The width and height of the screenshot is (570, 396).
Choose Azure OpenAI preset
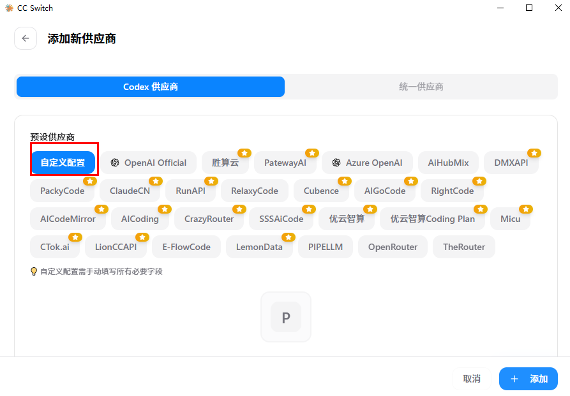(367, 163)
